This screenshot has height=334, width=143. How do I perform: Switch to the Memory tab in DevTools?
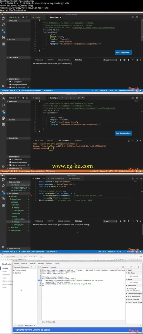[x=41, y=263]
